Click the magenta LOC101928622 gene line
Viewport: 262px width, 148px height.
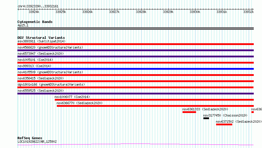[135, 144]
